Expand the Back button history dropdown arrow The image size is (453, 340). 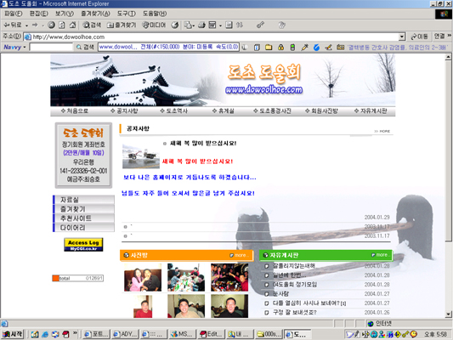(26, 25)
